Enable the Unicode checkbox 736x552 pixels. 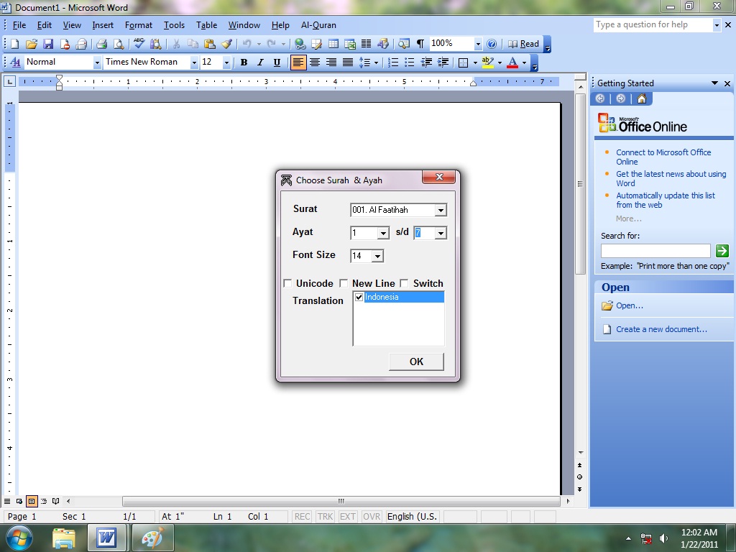287,283
